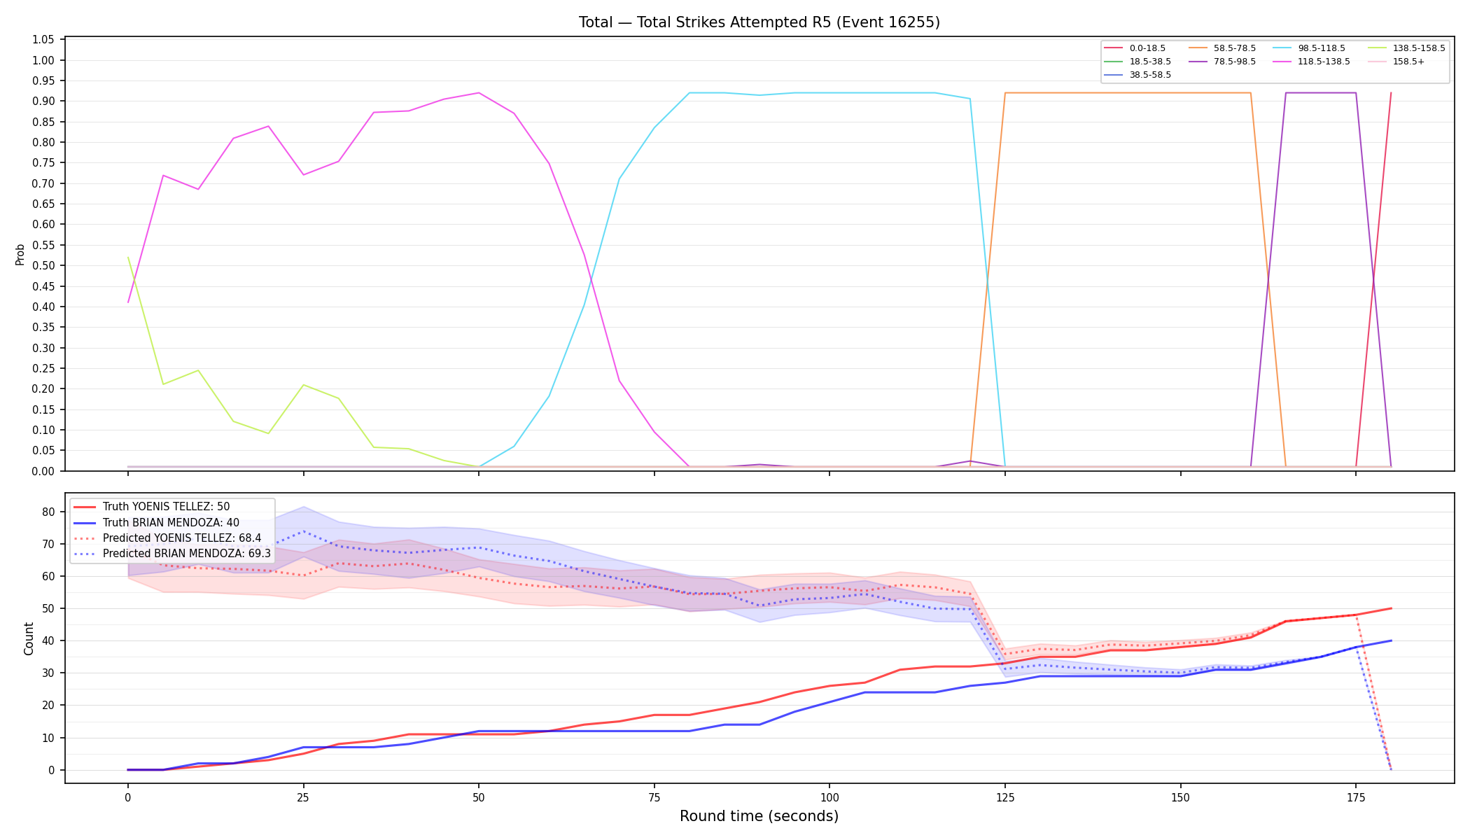Click the '0.10' tick on the Prob axis

pyautogui.click(x=43, y=430)
